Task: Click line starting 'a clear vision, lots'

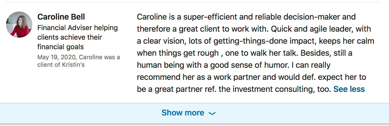Action: (x=255, y=41)
